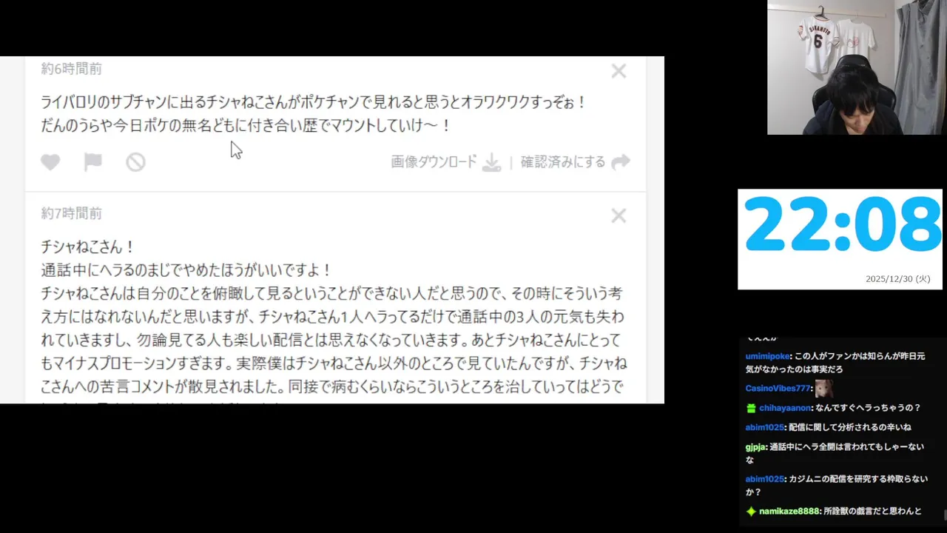
Task: Click the emote image after CasinoVibes777
Action: tap(823, 388)
